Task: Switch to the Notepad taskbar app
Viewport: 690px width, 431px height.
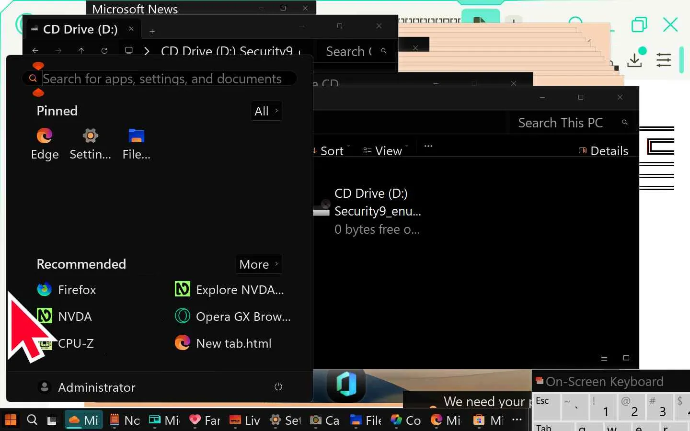Action: pos(125,420)
